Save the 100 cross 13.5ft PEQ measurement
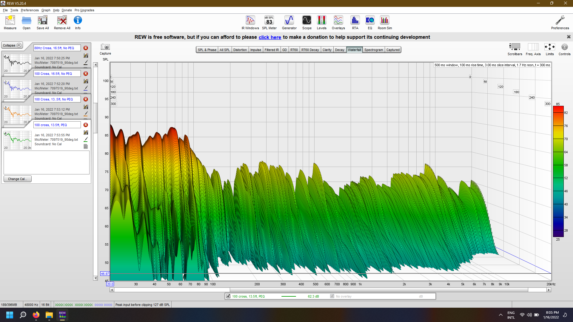This screenshot has height=322, width=573. click(86, 133)
